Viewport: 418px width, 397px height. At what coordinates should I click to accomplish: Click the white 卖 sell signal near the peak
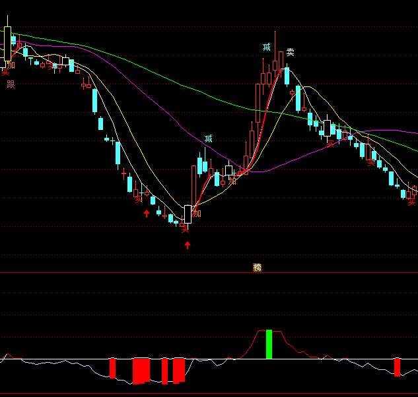[289, 52]
